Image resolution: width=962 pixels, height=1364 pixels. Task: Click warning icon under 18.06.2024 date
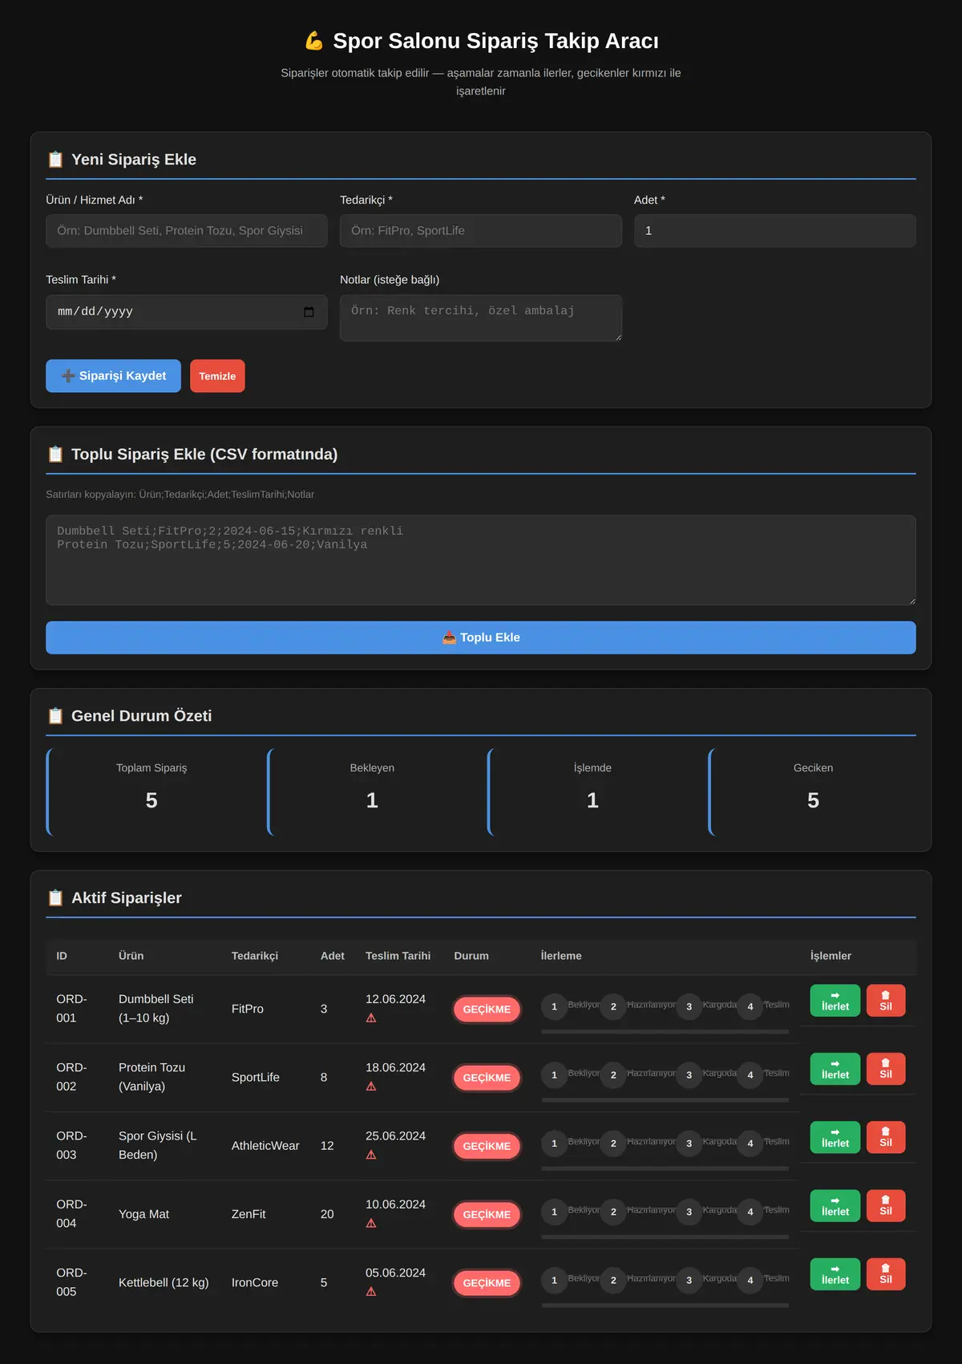371,1087
